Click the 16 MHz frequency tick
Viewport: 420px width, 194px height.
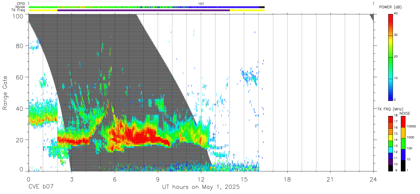396,128
